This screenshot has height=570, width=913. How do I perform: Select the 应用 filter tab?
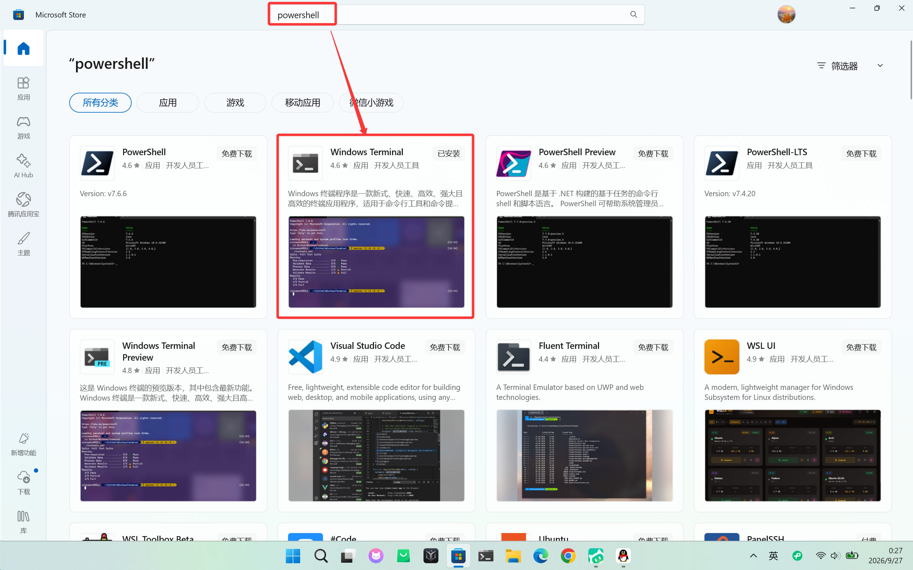tap(168, 102)
